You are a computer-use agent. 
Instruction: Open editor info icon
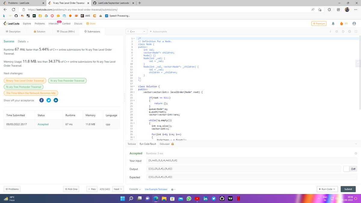pos(331,32)
